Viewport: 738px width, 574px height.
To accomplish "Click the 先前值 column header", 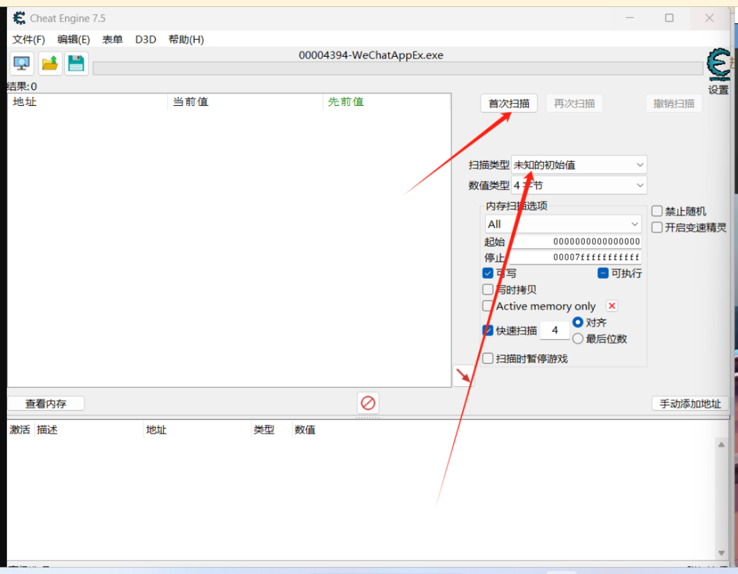I will point(387,102).
